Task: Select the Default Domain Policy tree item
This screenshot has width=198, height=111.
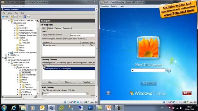Action: 29,70
